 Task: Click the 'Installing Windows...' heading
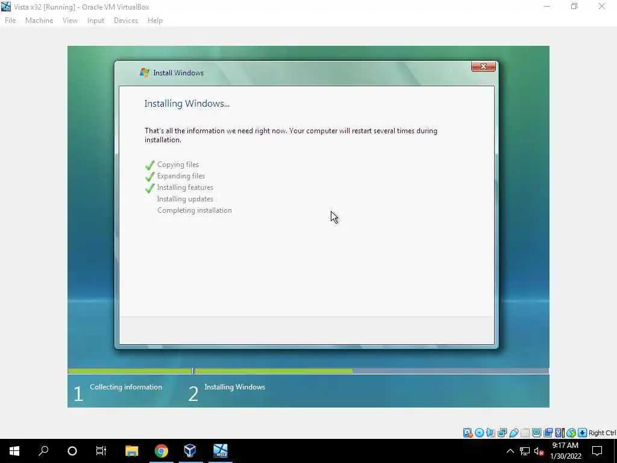pos(187,104)
